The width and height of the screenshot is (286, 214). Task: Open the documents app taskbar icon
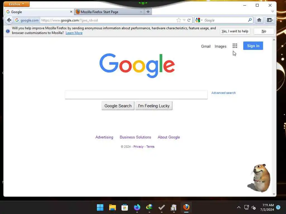(174, 207)
